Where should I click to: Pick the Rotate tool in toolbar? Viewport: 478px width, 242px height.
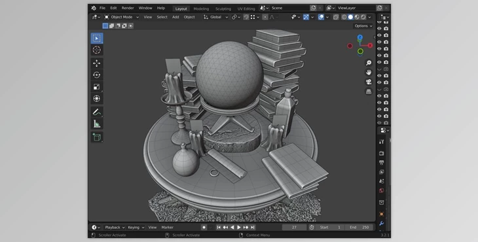click(x=97, y=75)
